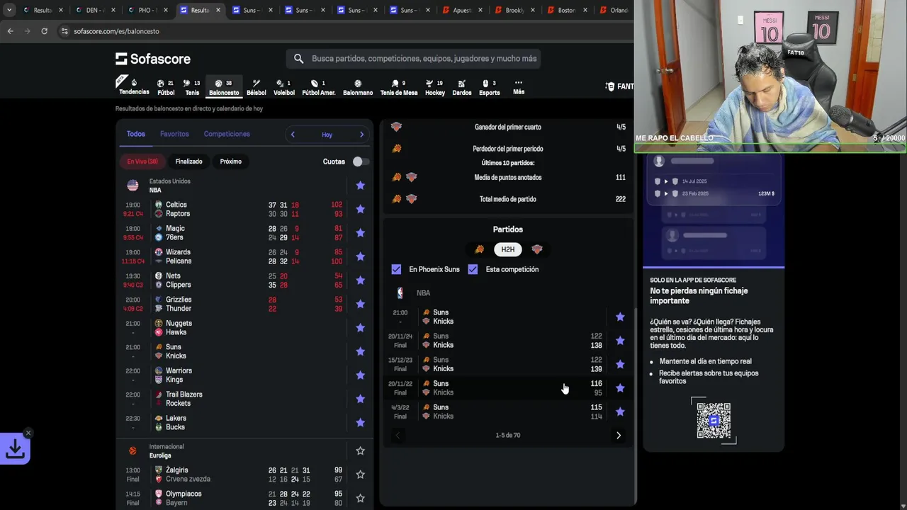Toggle star for 20/11/24 Suns Knicks game
The height and width of the screenshot is (510, 907).
pos(620,341)
